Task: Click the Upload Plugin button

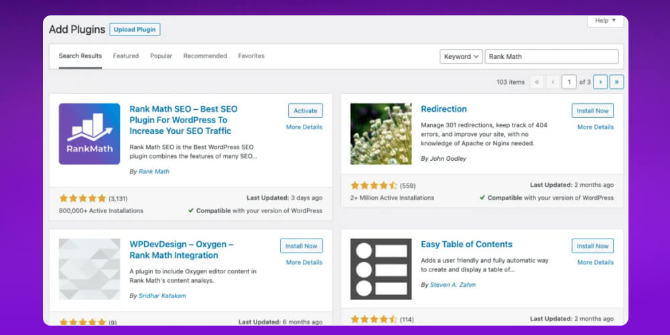Action: coord(135,29)
